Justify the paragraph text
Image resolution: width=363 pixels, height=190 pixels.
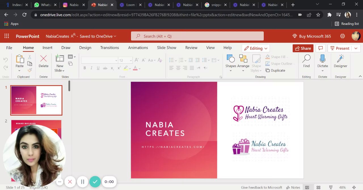click(192, 68)
